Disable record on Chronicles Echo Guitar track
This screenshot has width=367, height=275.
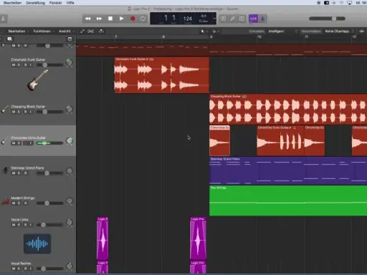[x=25, y=143]
